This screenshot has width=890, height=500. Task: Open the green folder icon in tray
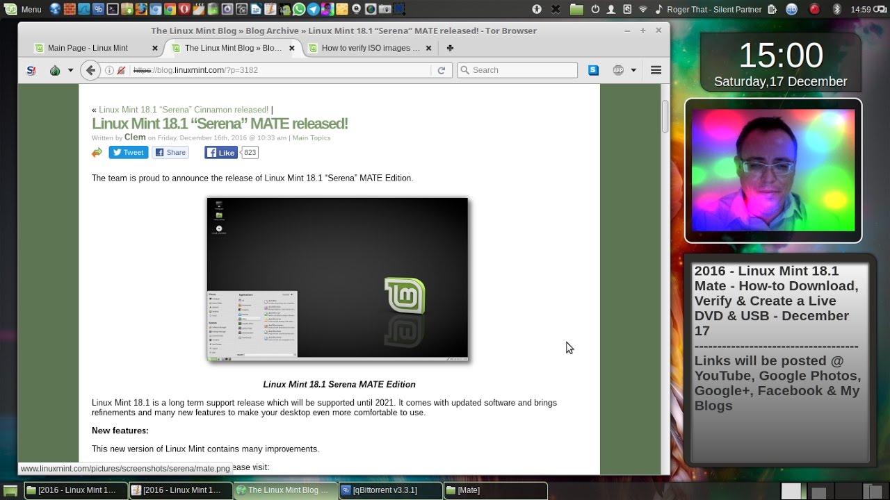coord(576,9)
